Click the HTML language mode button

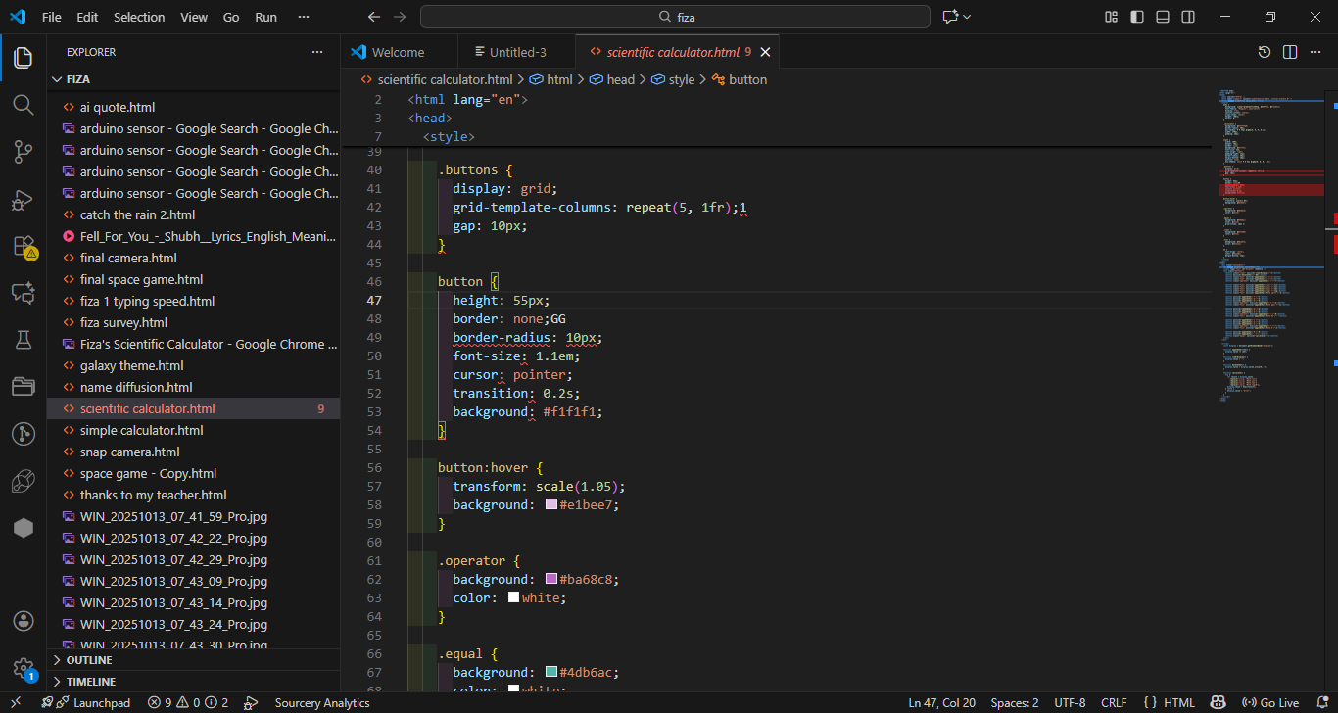[x=1169, y=702]
